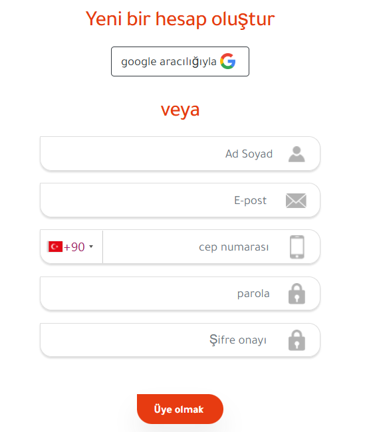The height and width of the screenshot is (432, 365).
Task: Focus the E-post input field
Action: 180,200
